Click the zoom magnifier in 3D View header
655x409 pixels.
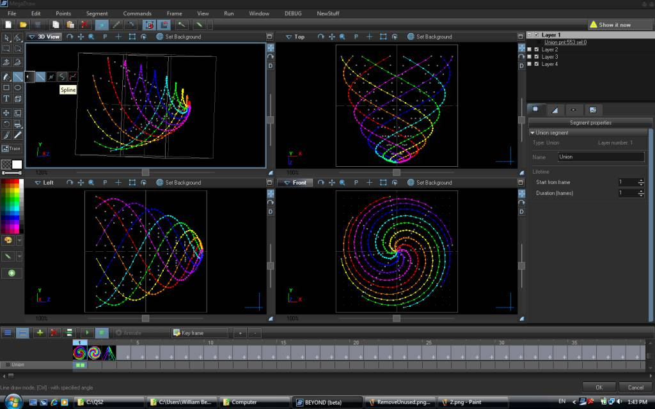[x=91, y=37]
